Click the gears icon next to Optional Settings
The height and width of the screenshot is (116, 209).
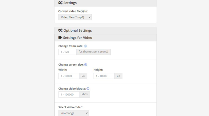pyautogui.click(x=60, y=30)
